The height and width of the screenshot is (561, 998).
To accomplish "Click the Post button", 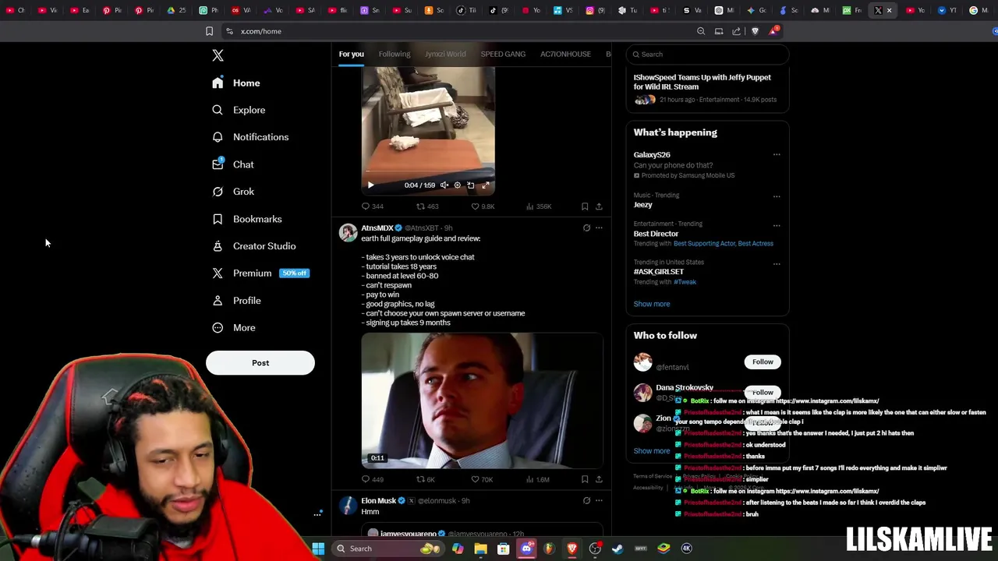I will point(260,363).
